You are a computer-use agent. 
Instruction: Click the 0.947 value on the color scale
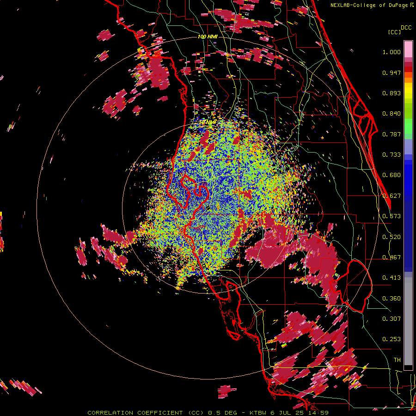click(x=392, y=73)
